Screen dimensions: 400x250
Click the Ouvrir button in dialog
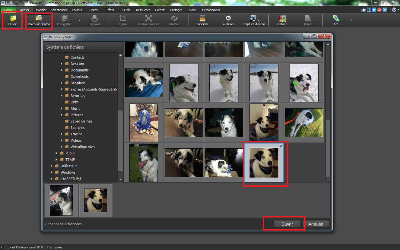tap(287, 224)
